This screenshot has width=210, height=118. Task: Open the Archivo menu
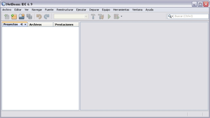click(x=7, y=10)
